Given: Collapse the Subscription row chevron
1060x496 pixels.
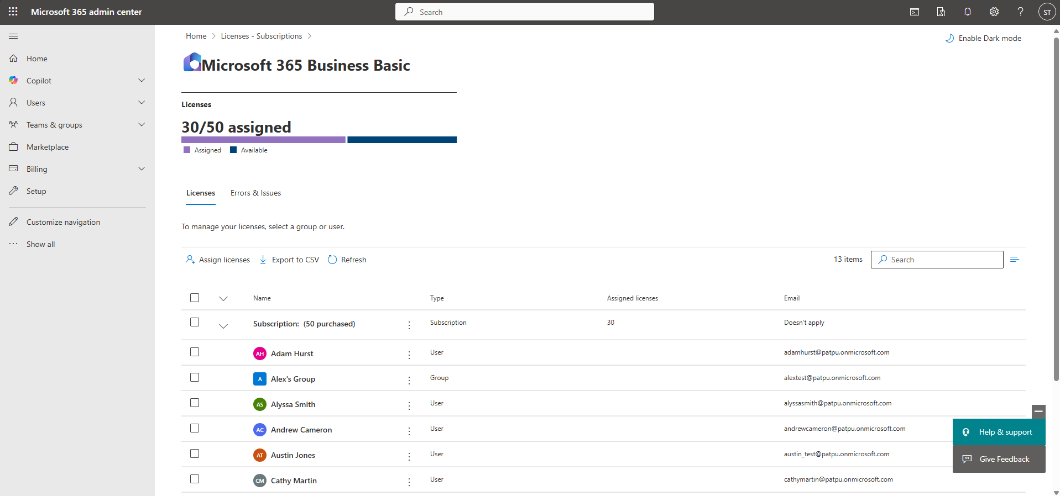Looking at the screenshot, I should click(x=223, y=326).
